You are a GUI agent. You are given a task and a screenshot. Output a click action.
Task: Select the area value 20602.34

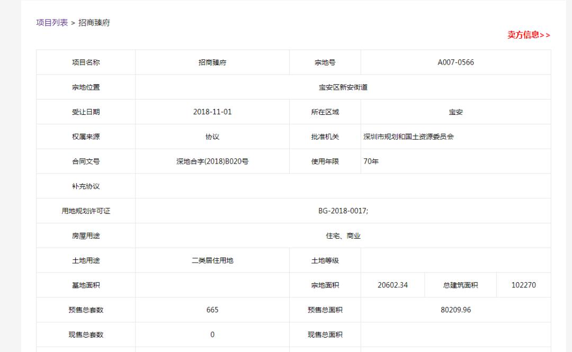coord(392,285)
